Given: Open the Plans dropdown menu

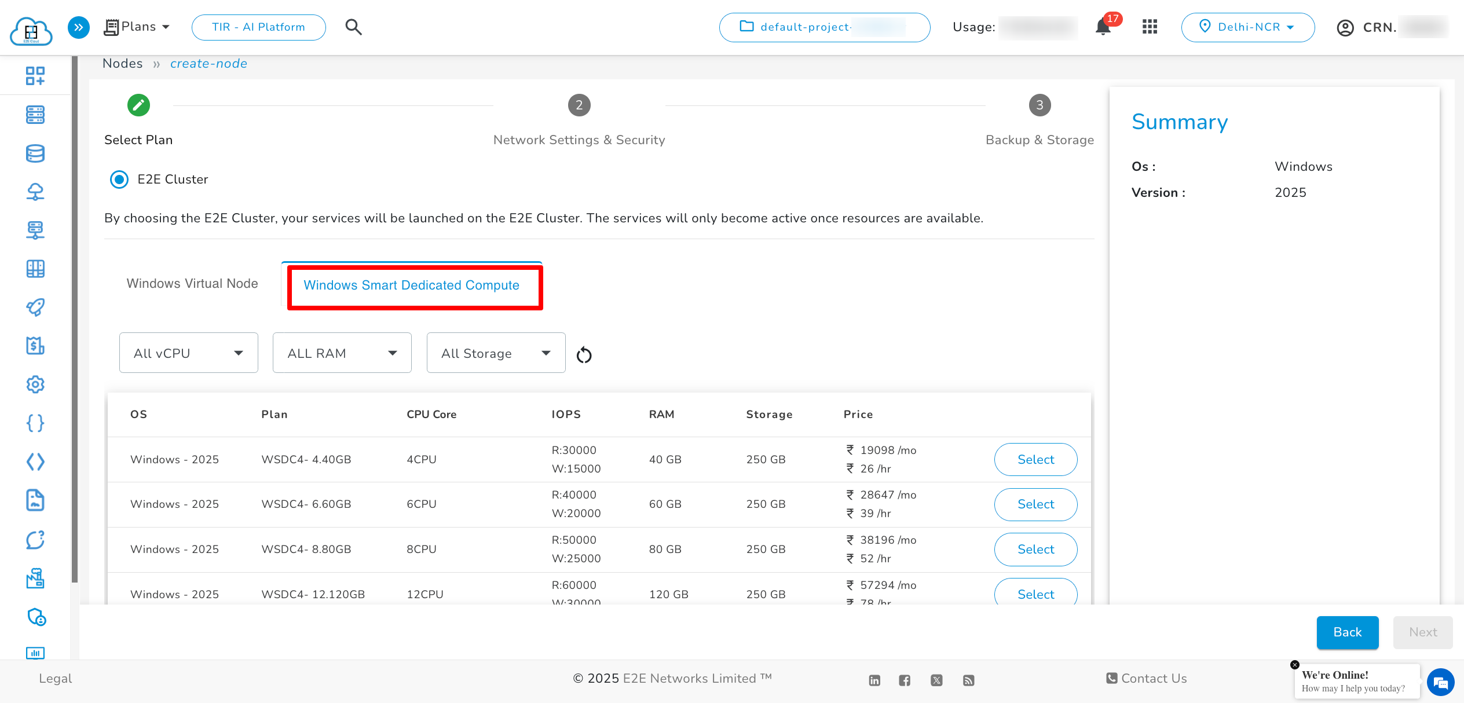Looking at the screenshot, I should [137, 27].
